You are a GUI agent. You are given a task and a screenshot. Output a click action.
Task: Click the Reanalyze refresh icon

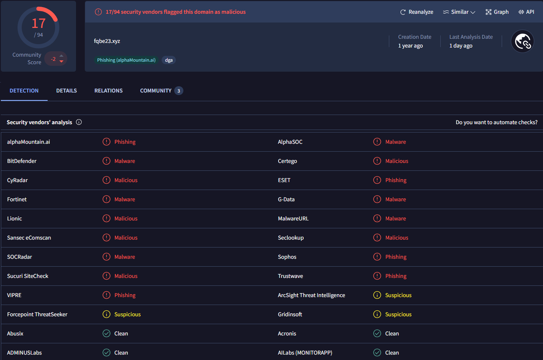tap(403, 12)
